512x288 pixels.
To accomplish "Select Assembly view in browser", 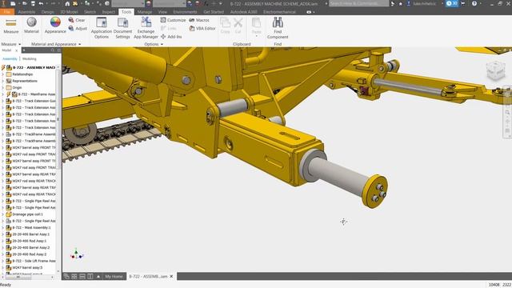I will [10, 58].
